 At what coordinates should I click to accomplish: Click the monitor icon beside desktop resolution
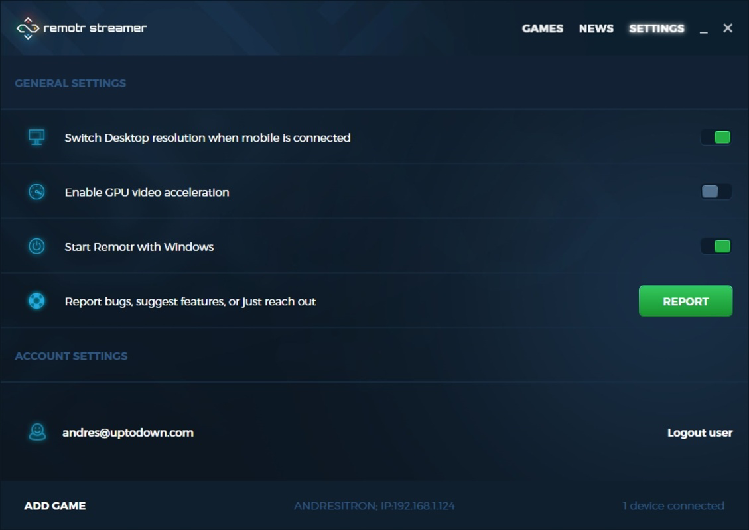pyautogui.click(x=36, y=137)
